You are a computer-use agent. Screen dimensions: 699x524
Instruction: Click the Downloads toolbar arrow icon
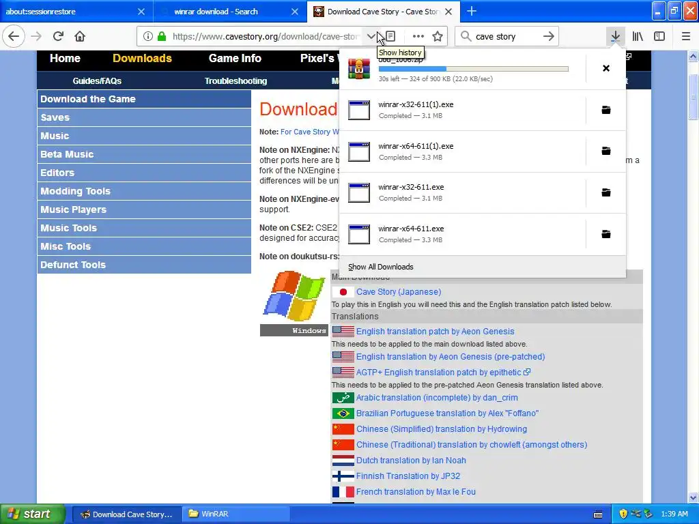pyautogui.click(x=615, y=36)
